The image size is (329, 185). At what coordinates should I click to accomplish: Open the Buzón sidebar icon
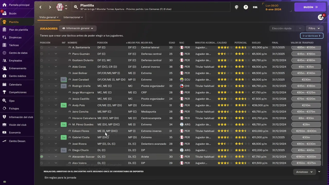pyautogui.click(x=4, y=13)
